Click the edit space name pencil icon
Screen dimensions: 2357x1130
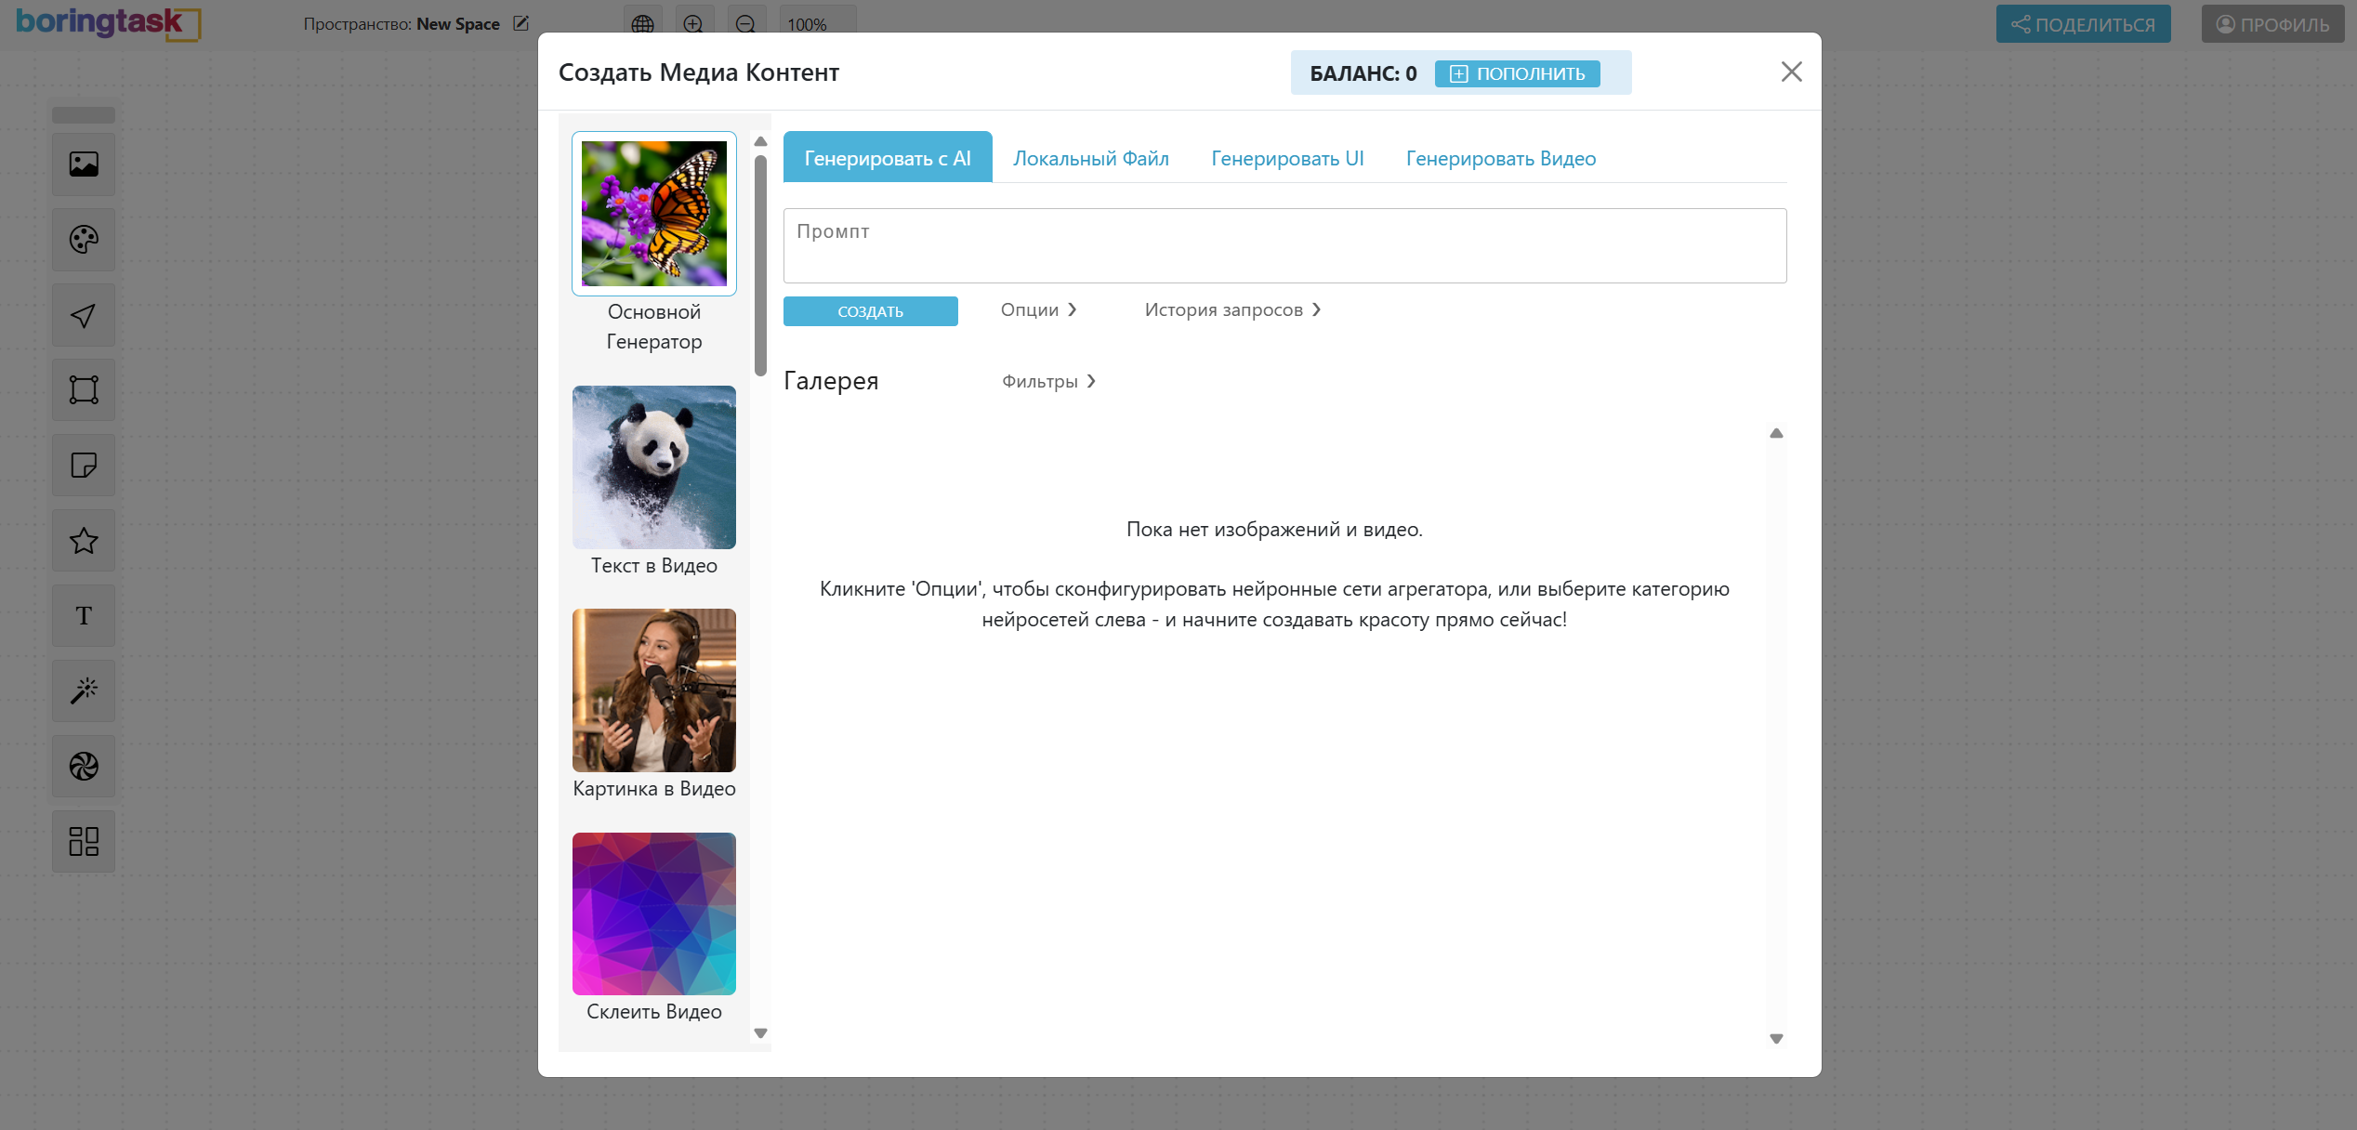point(521,23)
